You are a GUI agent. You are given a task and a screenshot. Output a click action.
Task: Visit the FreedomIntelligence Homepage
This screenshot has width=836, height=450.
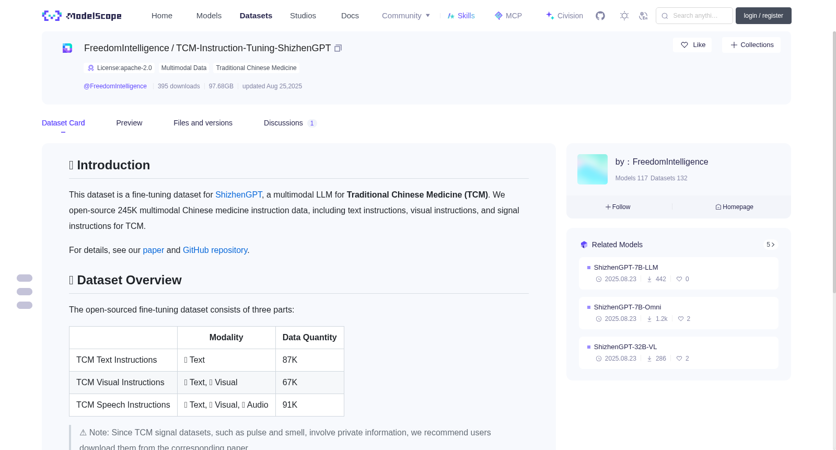click(734, 207)
